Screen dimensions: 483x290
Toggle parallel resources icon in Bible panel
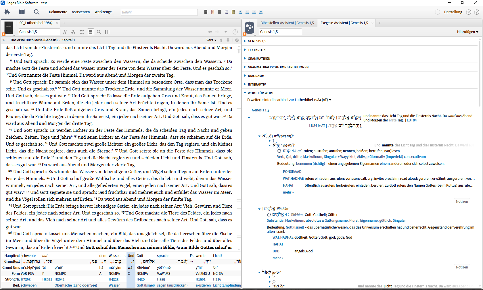coord(65,32)
